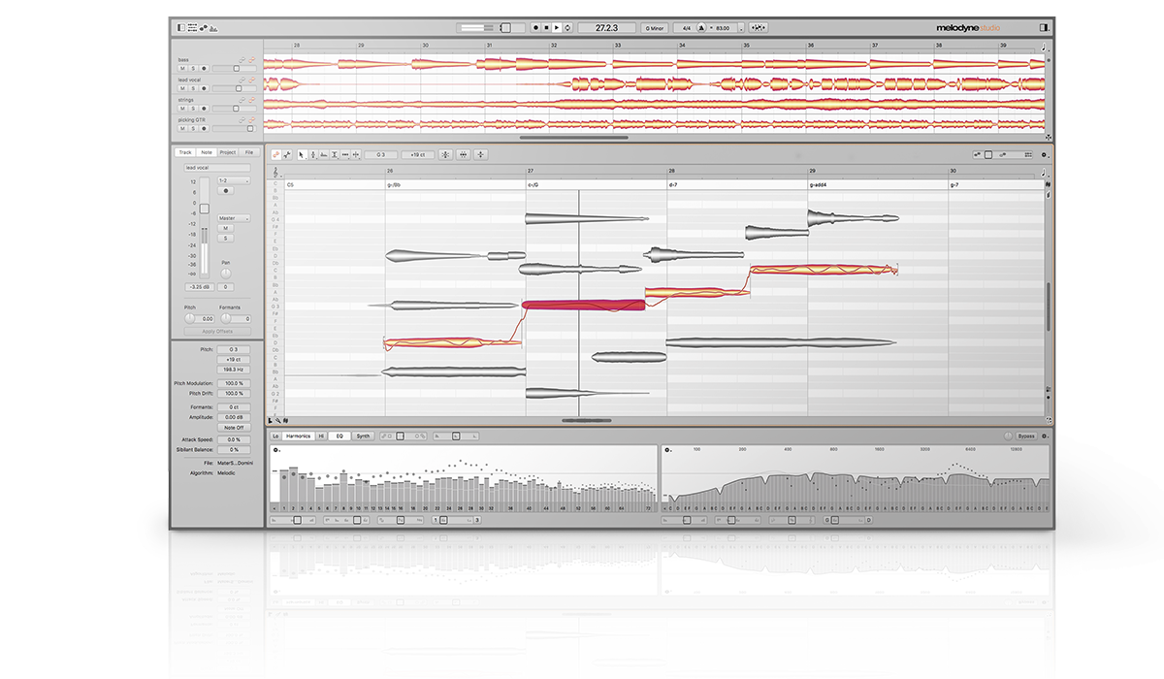Click the clef icon in note editor
Viewport: 1164px width, 679px height.
point(275,172)
